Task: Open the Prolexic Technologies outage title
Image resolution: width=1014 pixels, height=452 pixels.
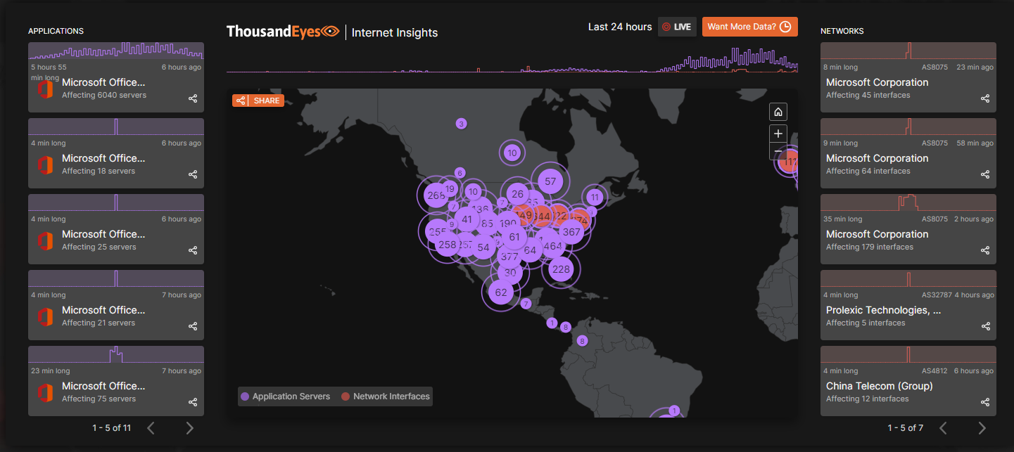Action: (883, 310)
